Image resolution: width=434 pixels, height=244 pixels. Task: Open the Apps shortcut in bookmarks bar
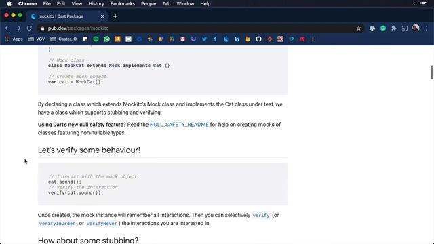point(14,39)
